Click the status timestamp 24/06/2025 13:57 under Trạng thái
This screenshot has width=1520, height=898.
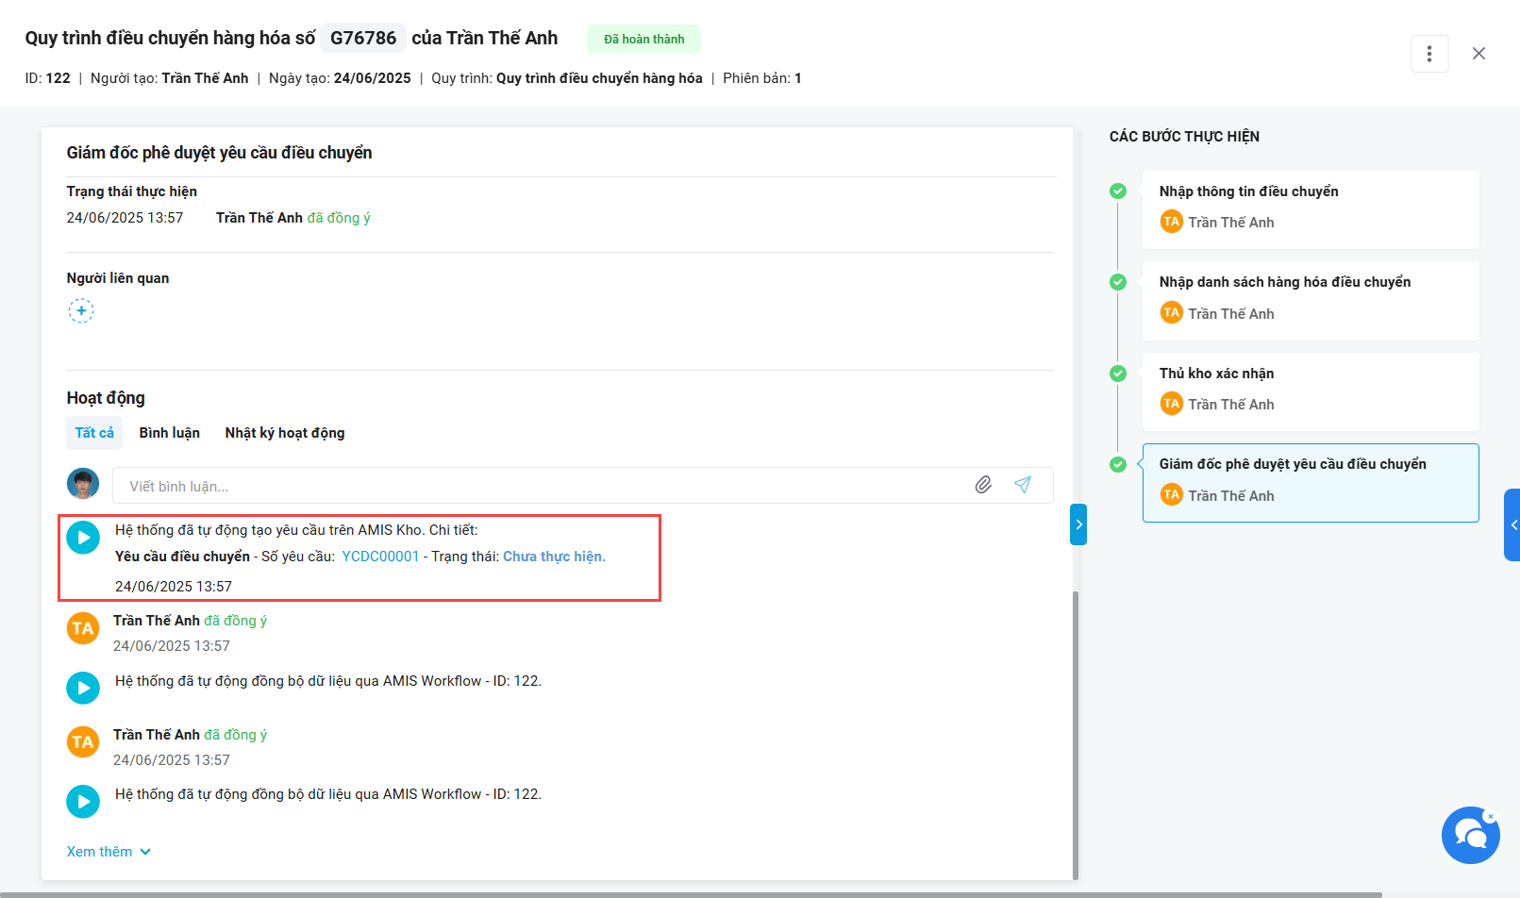pos(125,218)
